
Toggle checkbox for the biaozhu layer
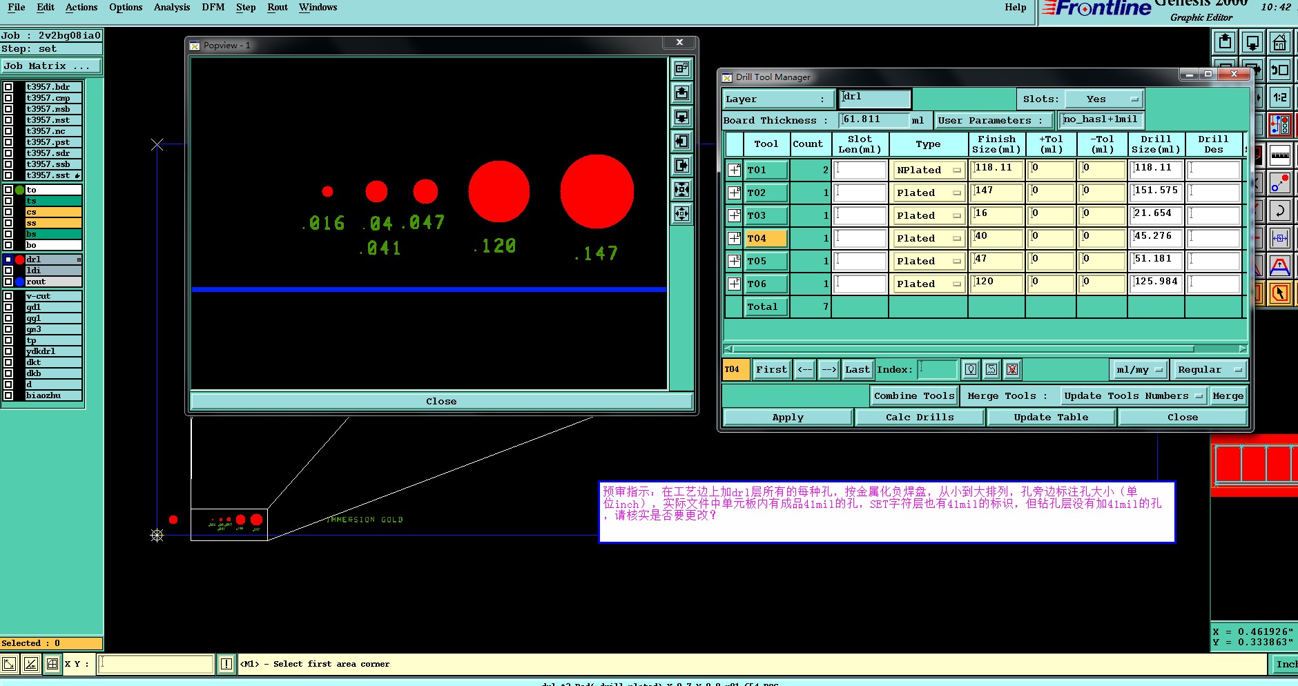click(x=8, y=395)
